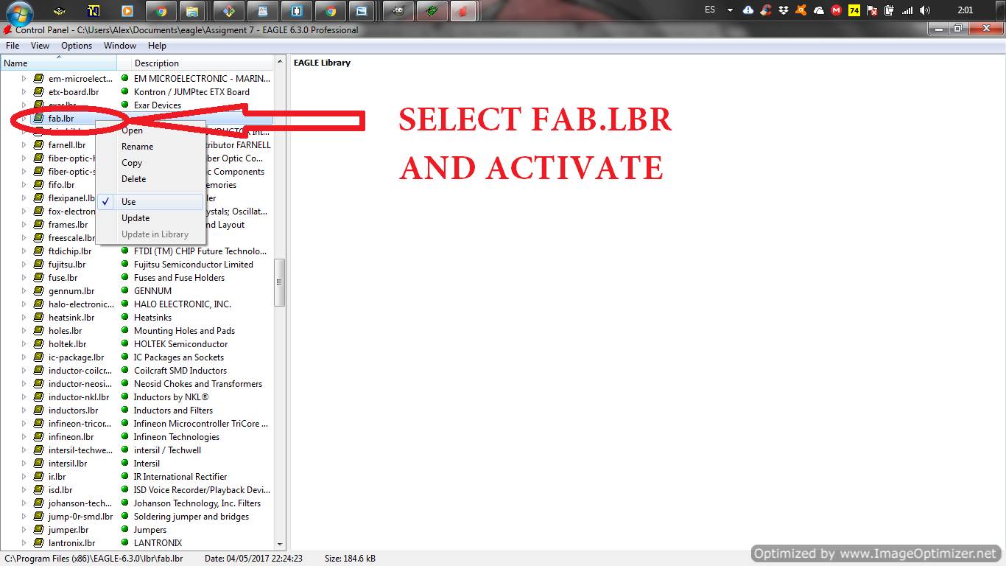Viewport: 1006px width, 566px height.
Task: Click the farnell.lbr library book icon
Action: coord(38,145)
